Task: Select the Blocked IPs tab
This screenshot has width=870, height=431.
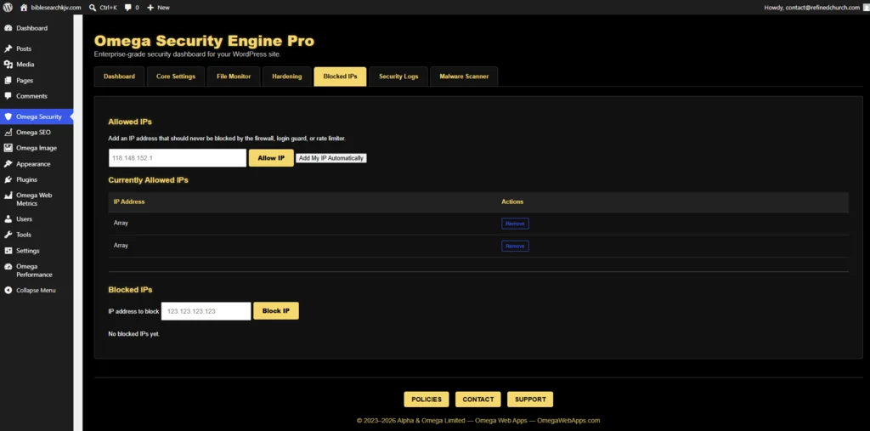Action: 340,77
